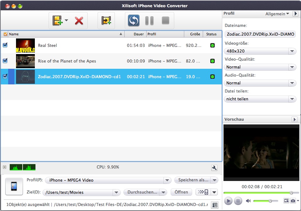Open the Profil(P) iPhone MPEG4 dropdown
The height and width of the screenshot is (211, 301).
(x=108, y=180)
